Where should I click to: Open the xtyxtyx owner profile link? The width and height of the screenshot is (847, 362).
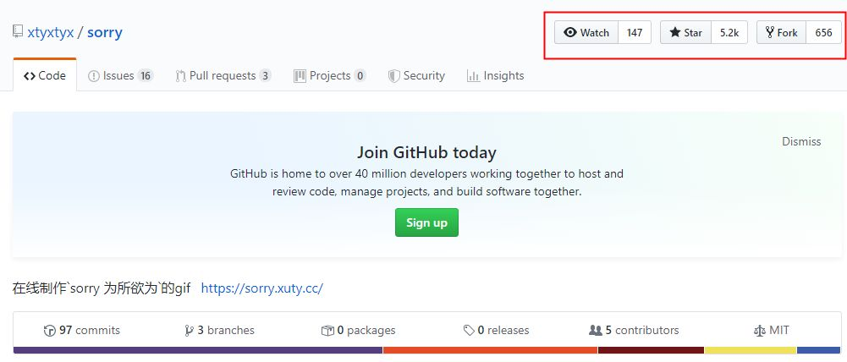(x=50, y=32)
